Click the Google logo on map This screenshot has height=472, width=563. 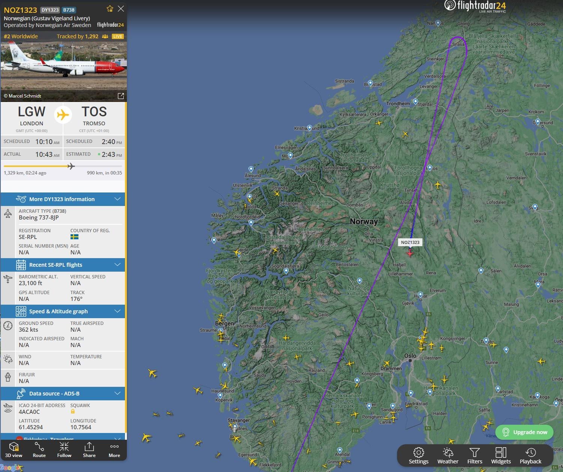pyautogui.click(x=10, y=467)
